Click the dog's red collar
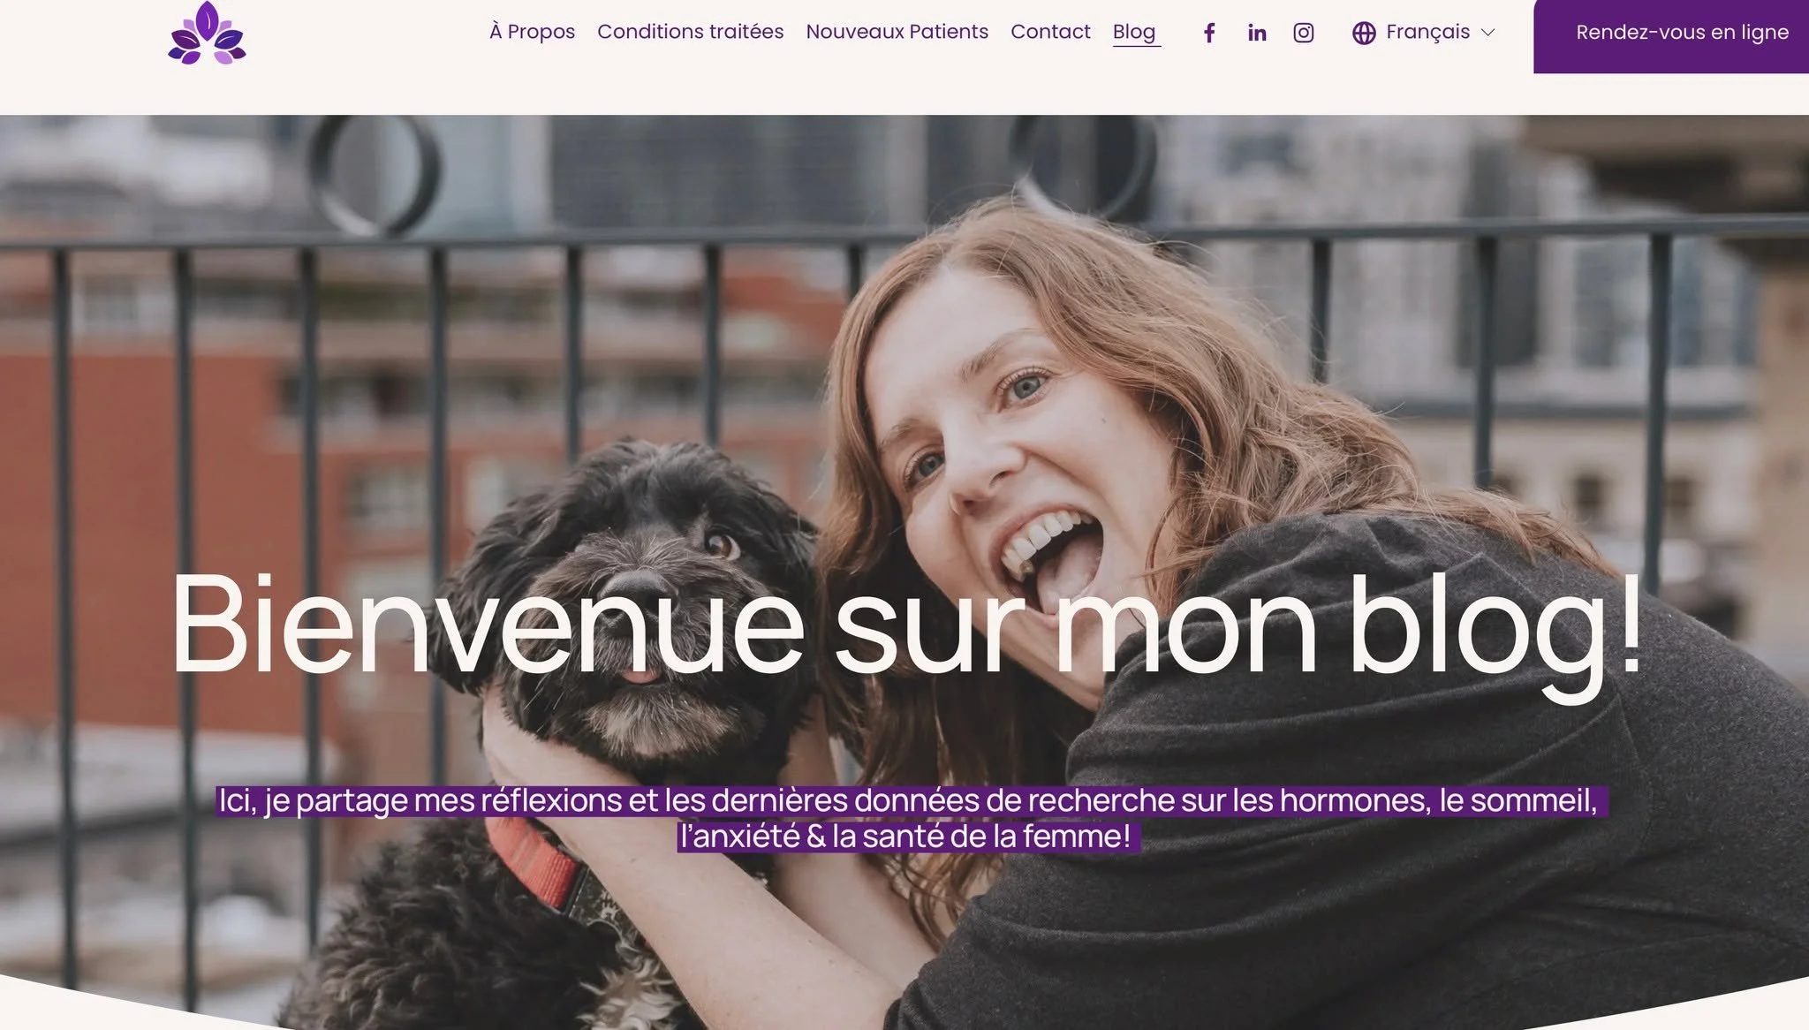The image size is (1809, 1030). 534,862
